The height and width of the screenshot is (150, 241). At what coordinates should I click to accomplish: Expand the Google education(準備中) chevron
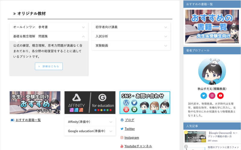coord(111,131)
